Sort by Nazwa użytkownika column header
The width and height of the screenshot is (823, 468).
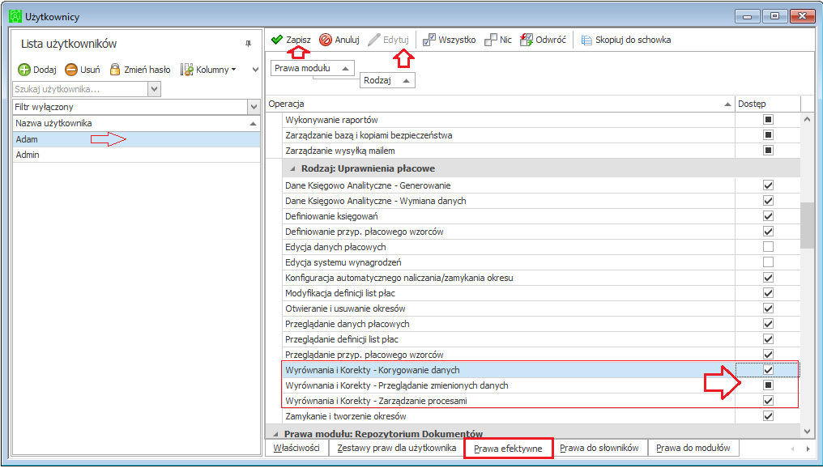click(136, 123)
